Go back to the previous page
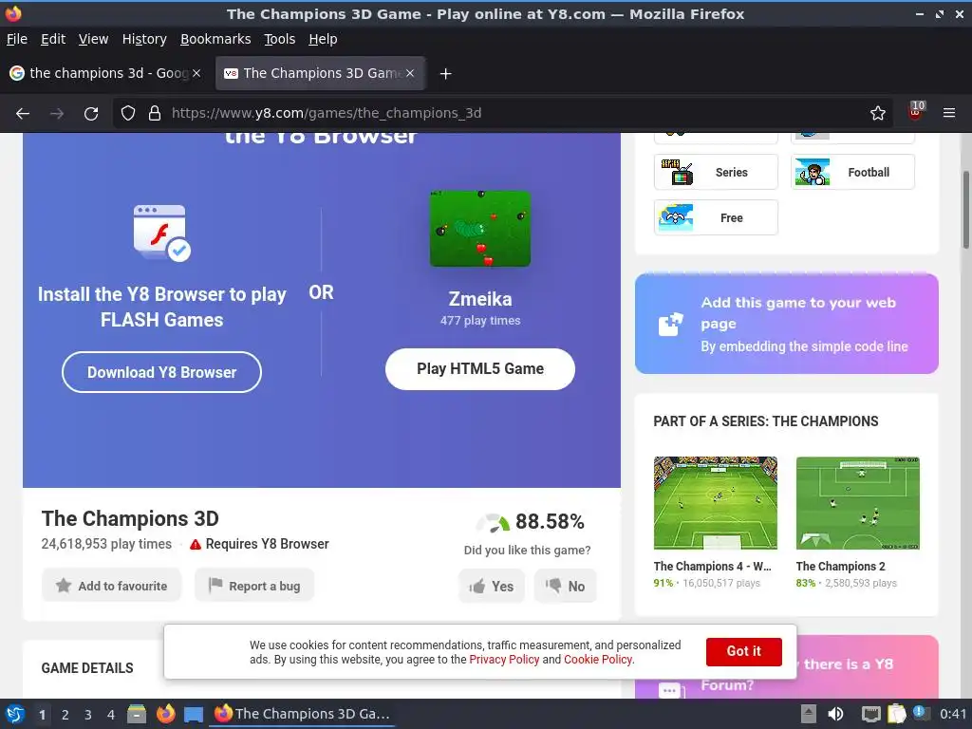The image size is (972, 729). click(23, 114)
